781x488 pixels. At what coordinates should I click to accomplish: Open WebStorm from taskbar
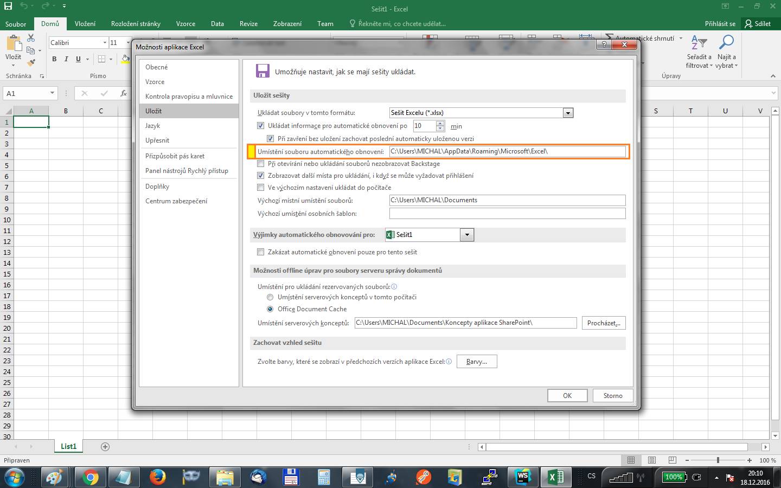coord(522,477)
